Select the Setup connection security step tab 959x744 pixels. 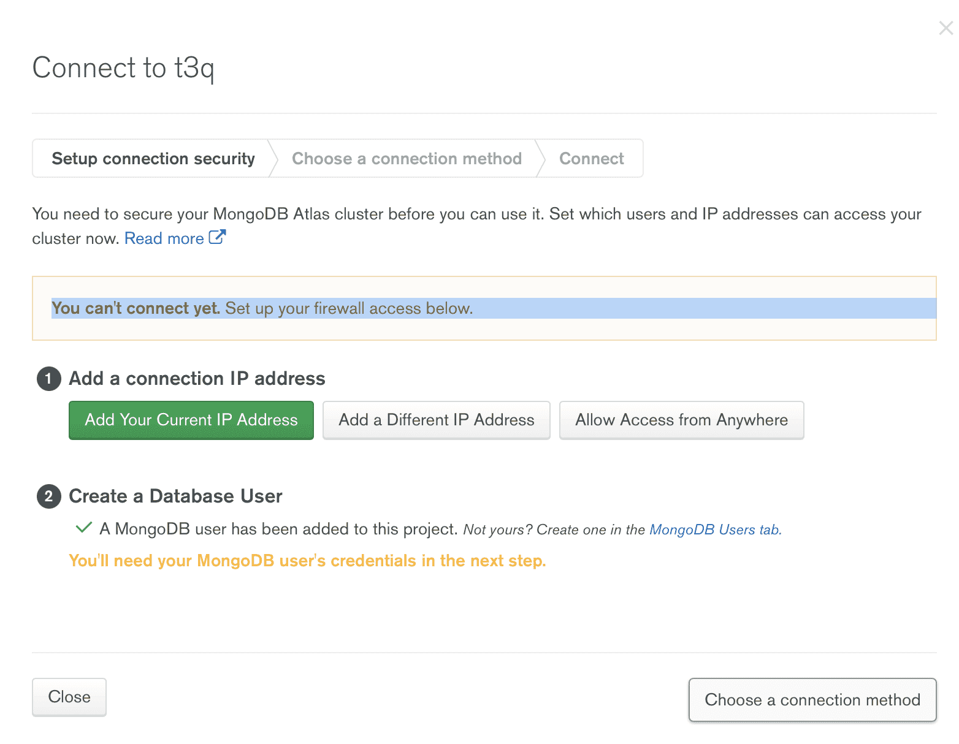[153, 159]
